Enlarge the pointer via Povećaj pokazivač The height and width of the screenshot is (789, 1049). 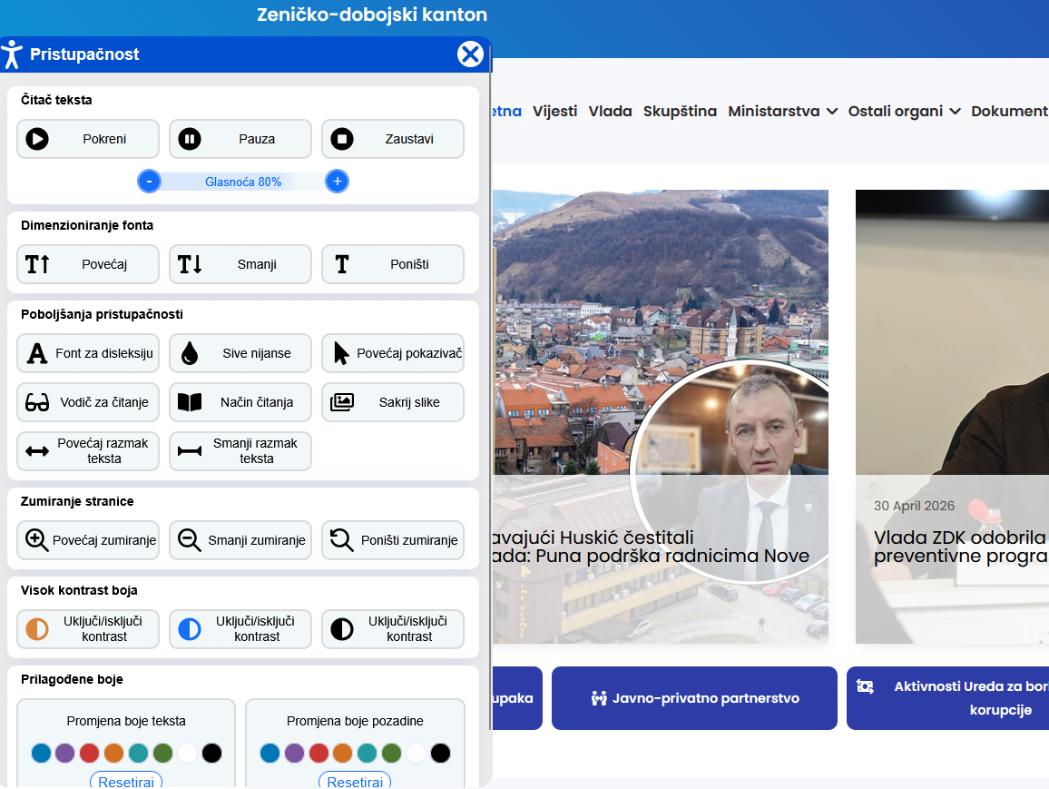[x=392, y=353]
